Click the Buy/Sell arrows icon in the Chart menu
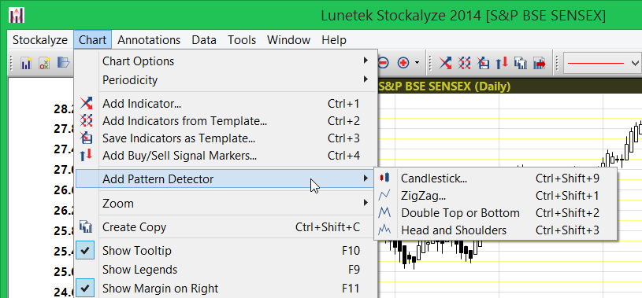Image resolution: width=642 pixels, height=298 pixels. (x=87, y=156)
